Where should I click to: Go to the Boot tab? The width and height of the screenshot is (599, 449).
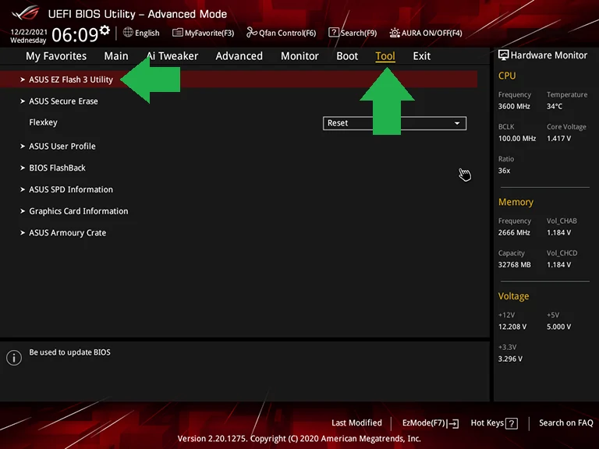click(347, 56)
